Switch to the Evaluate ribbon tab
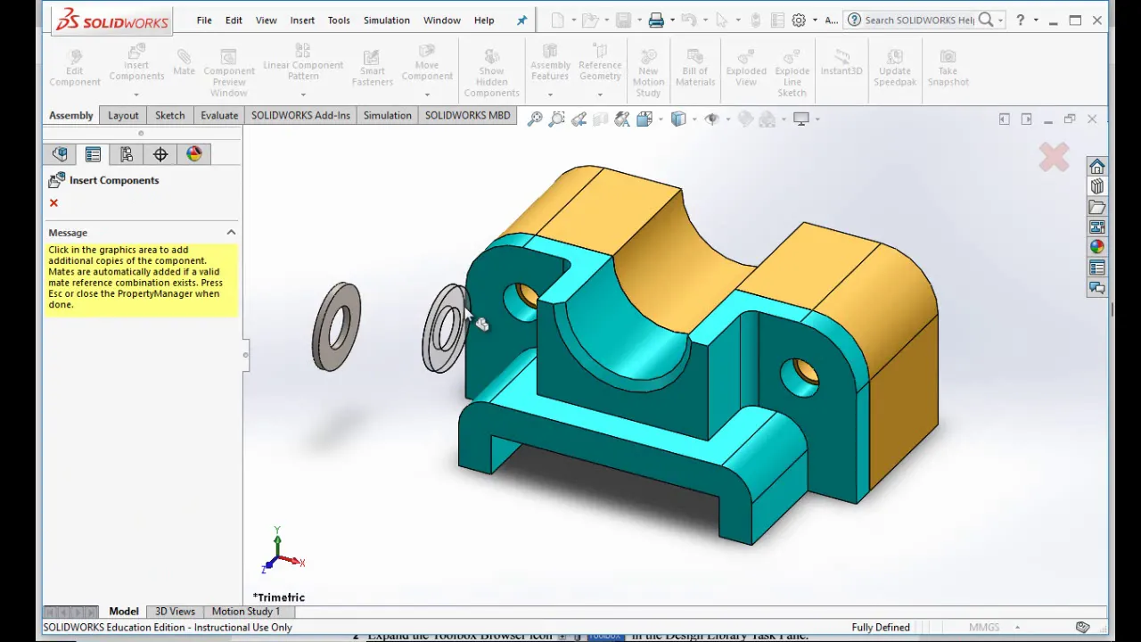 (x=219, y=115)
